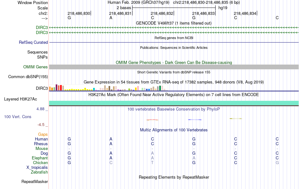Click the Chicken row faded T base
This screenshot has width=299, height=189.
tap(152, 163)
